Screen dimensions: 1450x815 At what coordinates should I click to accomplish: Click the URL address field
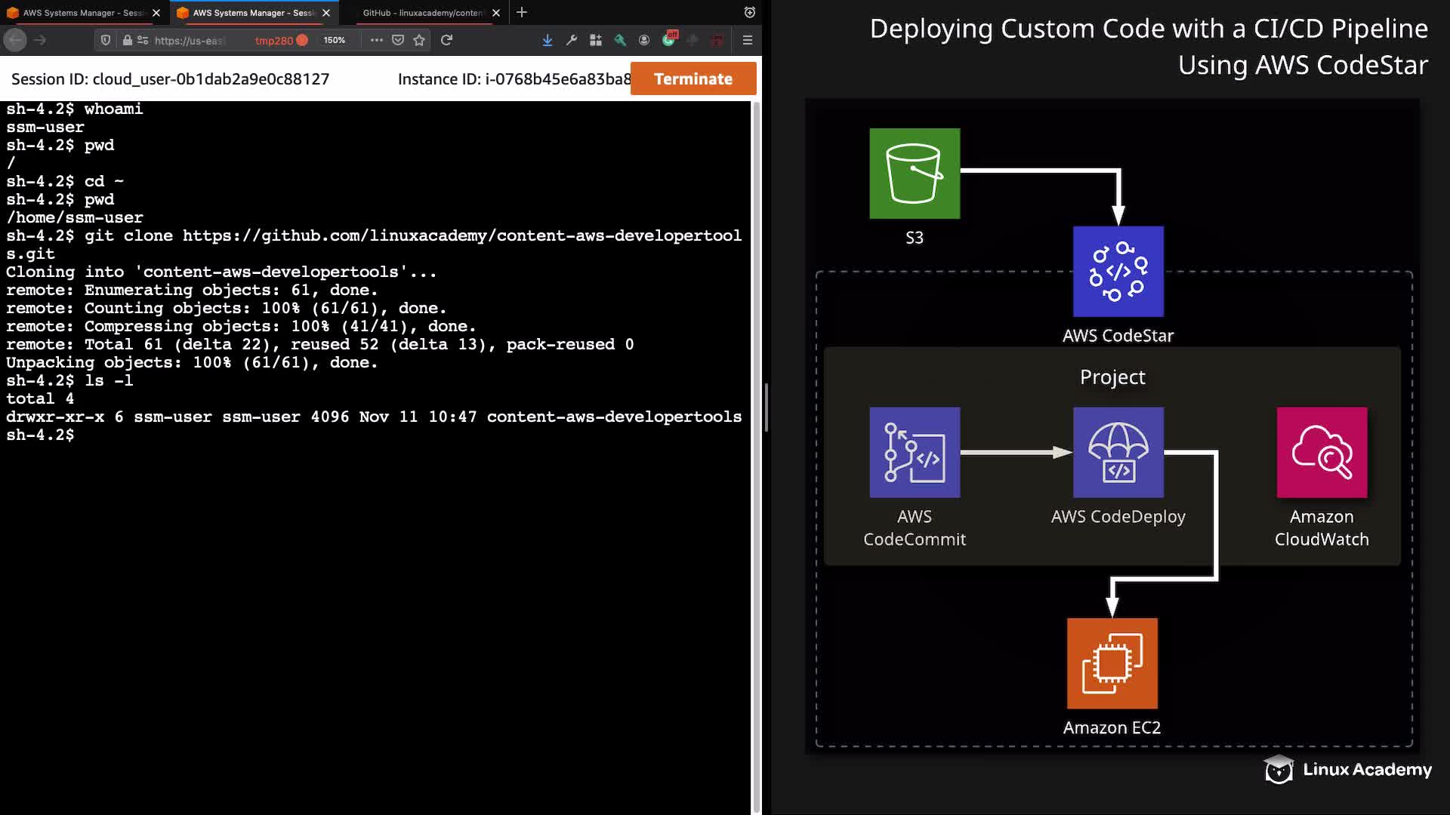(190, 40)
